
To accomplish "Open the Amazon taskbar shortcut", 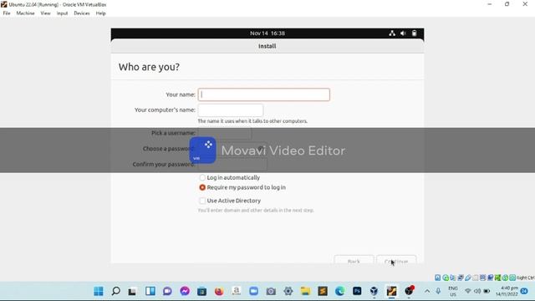I will (x=236, y=291).
